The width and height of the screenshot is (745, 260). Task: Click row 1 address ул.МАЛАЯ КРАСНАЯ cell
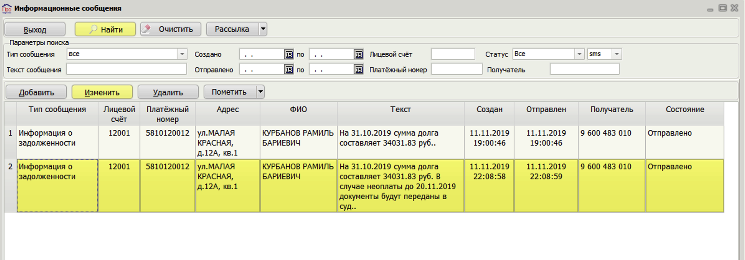click(228, 142)
